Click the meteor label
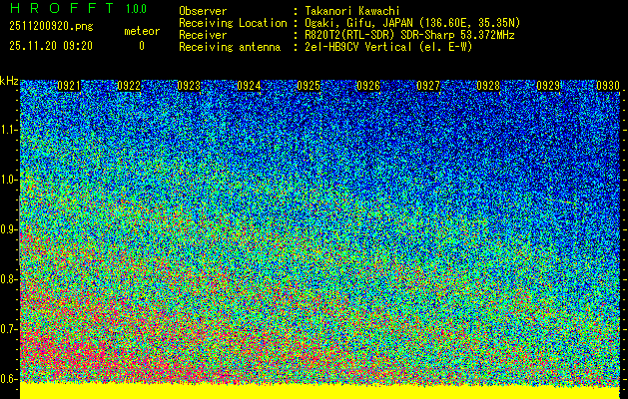The width and height of the screenshot is (628, 399). 142,31
